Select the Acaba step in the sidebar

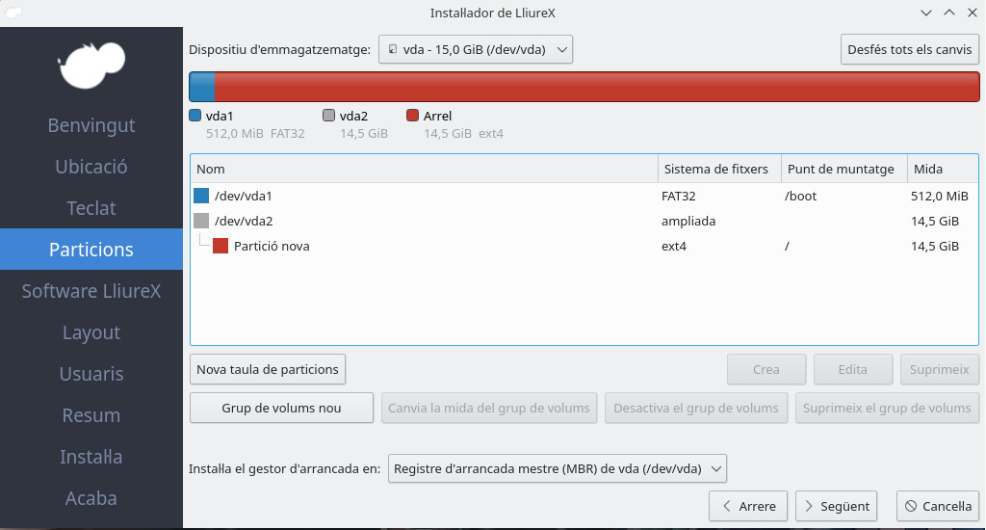[91, 498]
